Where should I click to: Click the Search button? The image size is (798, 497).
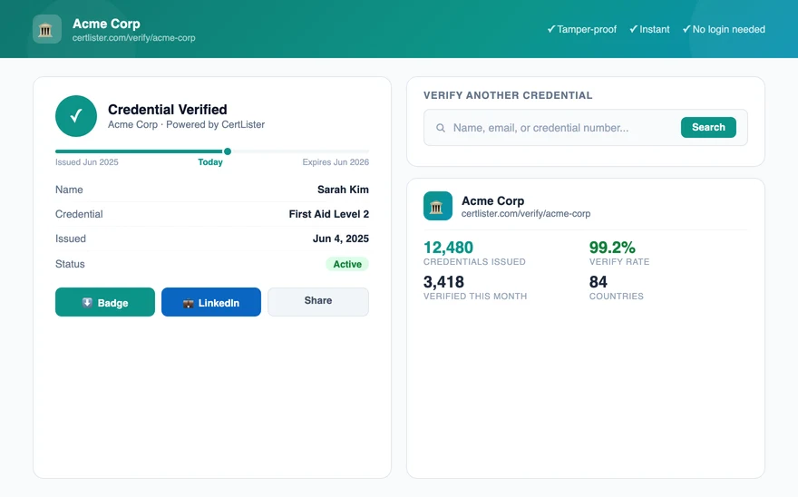708,127
